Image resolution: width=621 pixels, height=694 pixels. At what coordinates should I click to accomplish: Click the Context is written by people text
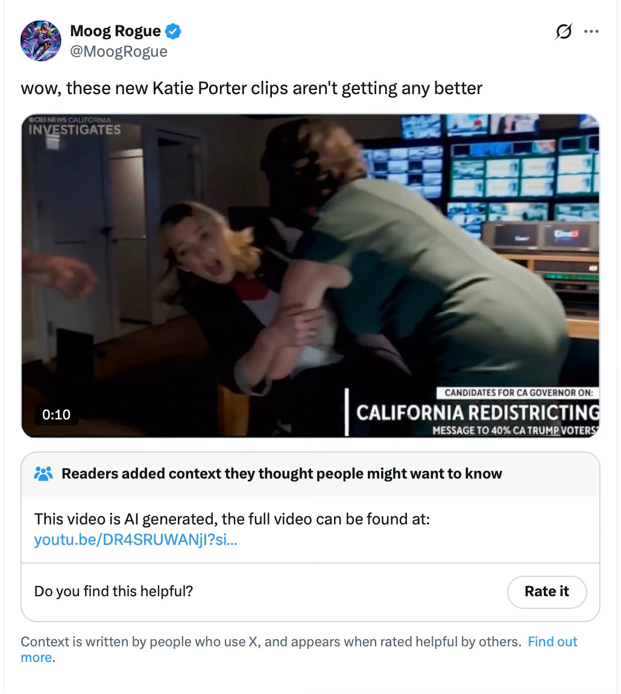click(271, 641)
